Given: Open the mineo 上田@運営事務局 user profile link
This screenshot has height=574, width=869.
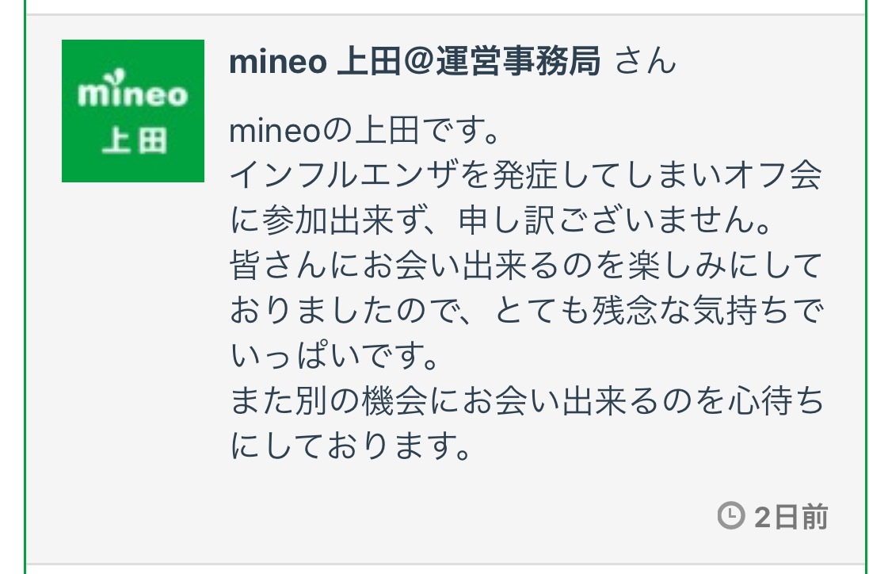Looking at the screenshot, I should point(414,62).
